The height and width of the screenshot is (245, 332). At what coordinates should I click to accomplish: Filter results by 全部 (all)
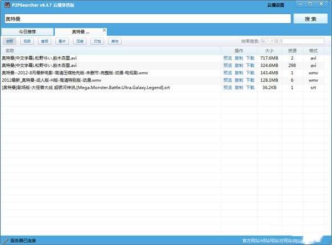click(10, 41)
